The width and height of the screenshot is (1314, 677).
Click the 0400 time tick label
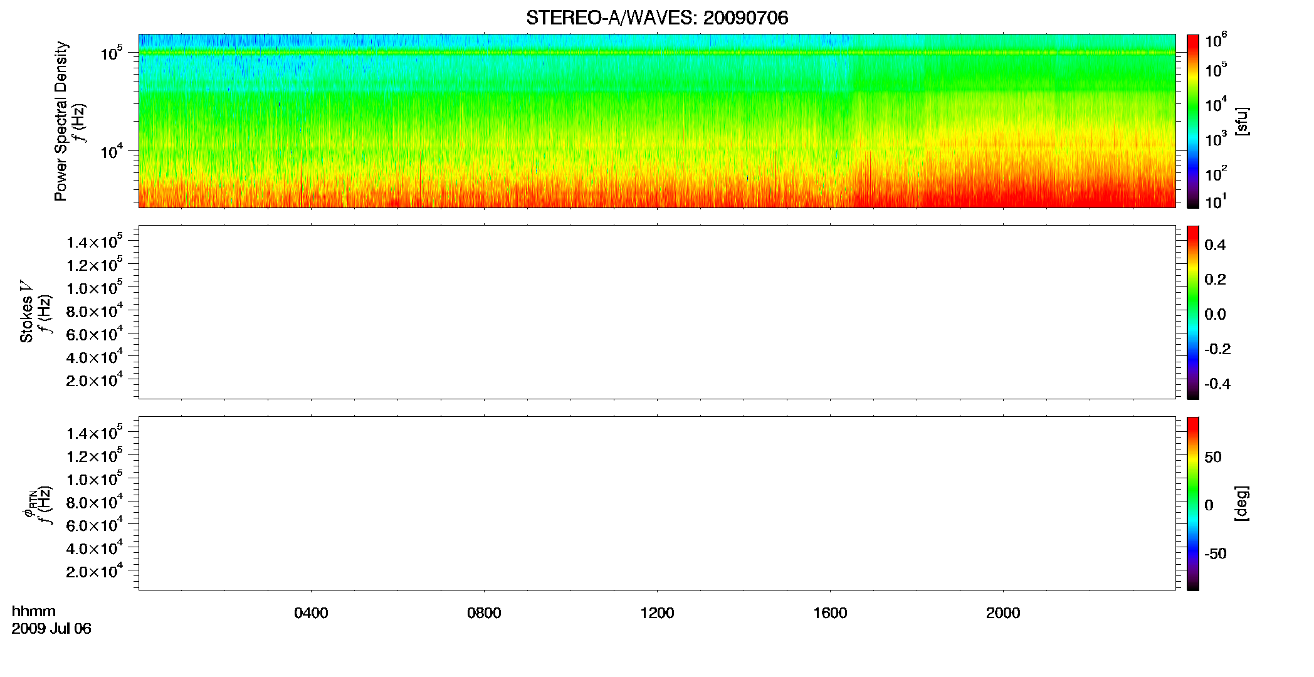tap(311, 613)
